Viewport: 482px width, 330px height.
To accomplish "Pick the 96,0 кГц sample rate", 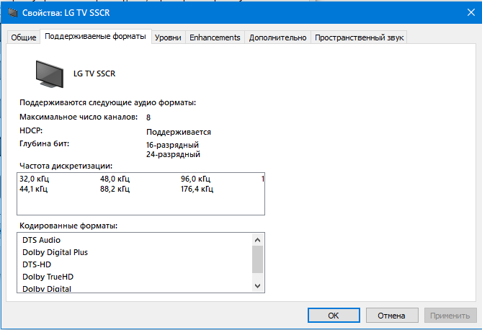I will coord(195,179).
